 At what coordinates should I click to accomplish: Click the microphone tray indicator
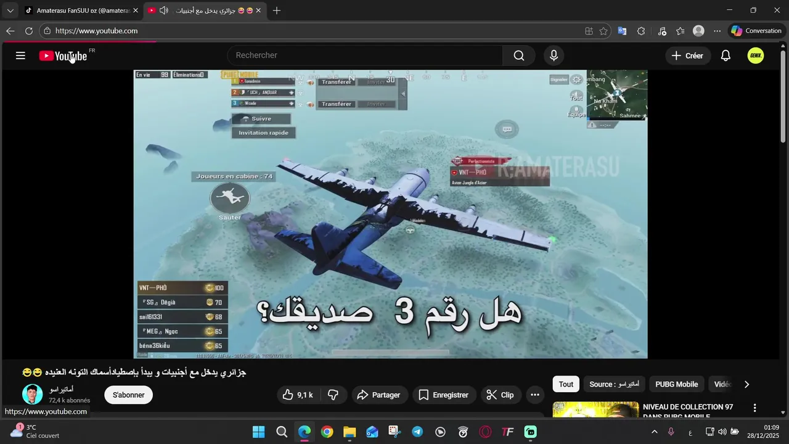(671, 432)
